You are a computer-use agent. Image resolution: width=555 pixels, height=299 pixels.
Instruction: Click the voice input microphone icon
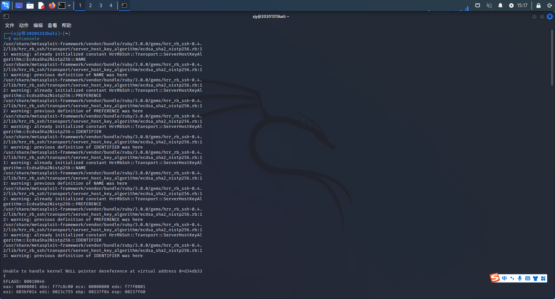[x=520, y=278]
